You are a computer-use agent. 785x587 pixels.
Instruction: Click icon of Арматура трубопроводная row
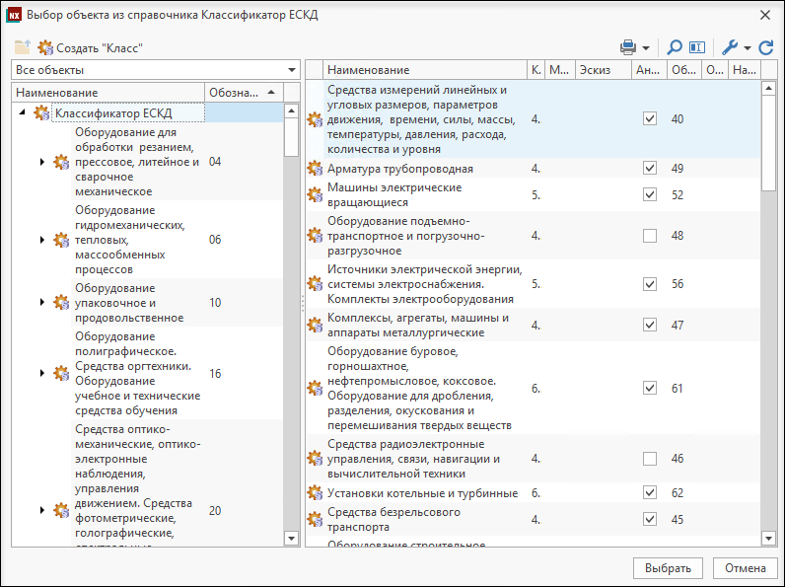(x=315, y=169)
